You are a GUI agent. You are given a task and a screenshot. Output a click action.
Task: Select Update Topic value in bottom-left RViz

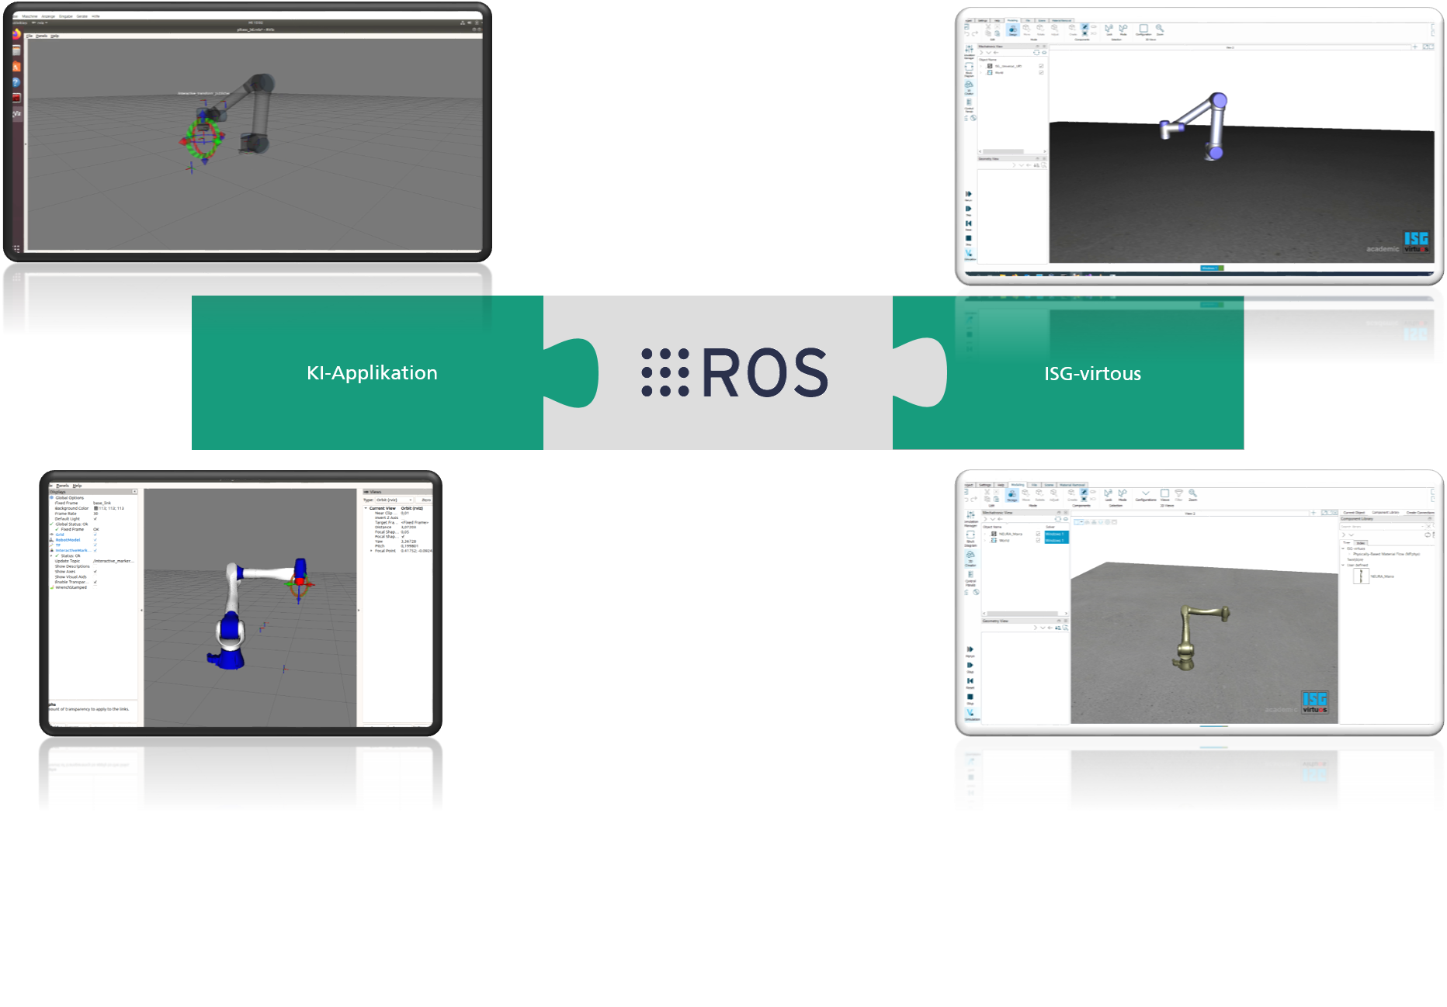click(113, 561)
